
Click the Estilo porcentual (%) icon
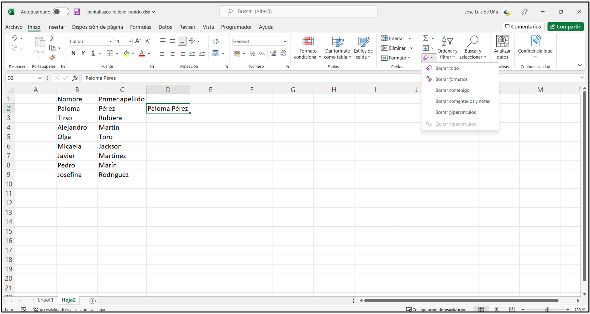pos(253,53)
